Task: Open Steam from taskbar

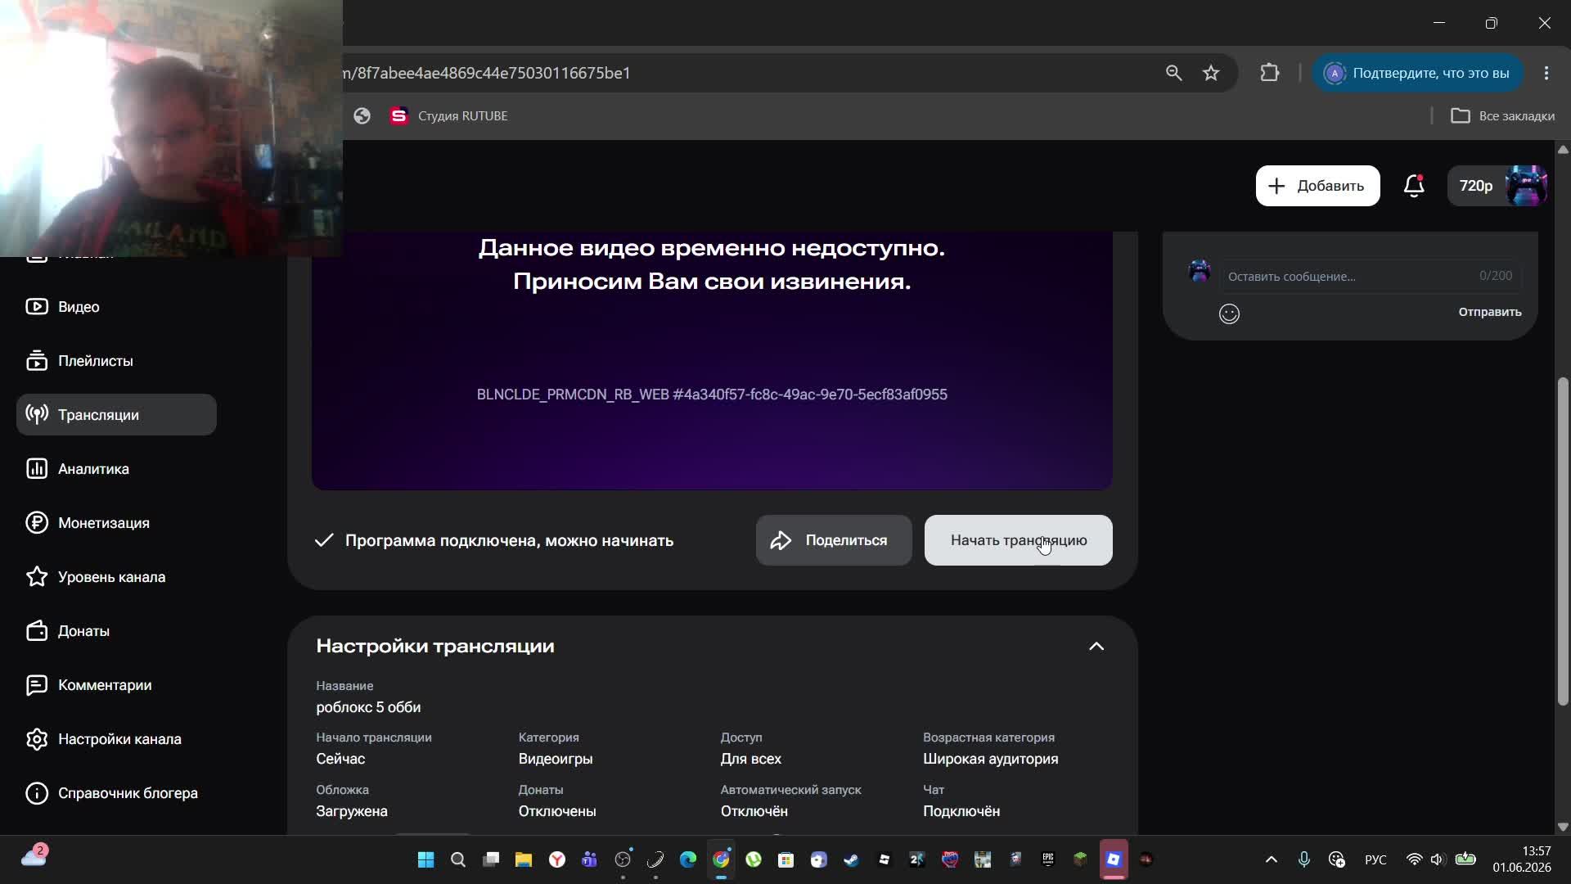Action: (851, 859)
